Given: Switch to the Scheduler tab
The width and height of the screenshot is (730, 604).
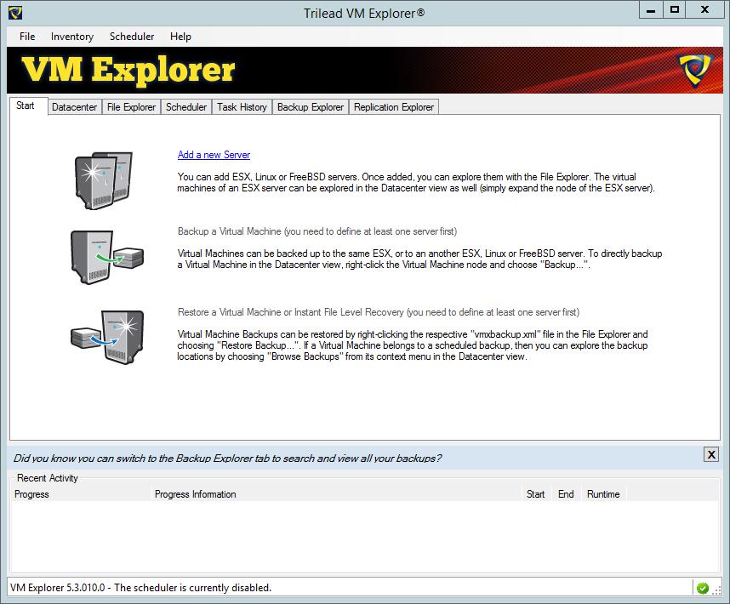Looking at the screenshot, I should (186, 107).
